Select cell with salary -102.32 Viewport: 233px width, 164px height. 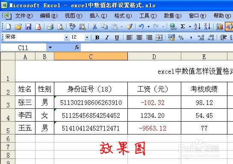coord(154,102)
